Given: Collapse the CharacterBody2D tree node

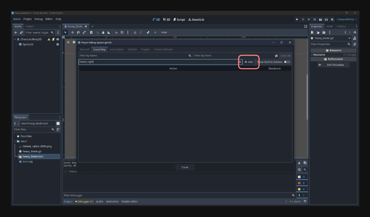Looking at the screenshot, I should pos(15,39).
